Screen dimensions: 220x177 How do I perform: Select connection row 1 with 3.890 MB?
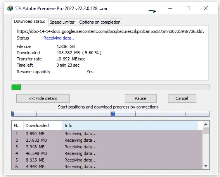[x=107, y=134]
